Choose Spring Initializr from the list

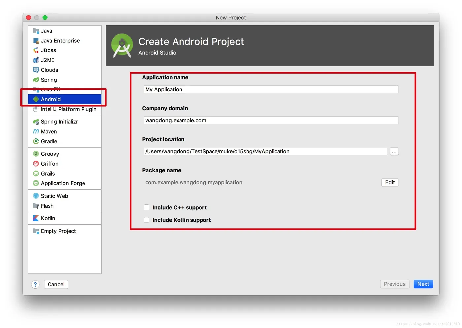pyautogui.click(x=65, y=122)
